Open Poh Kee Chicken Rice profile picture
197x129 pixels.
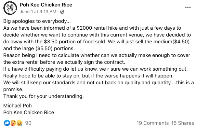click(x=10, y=8)
